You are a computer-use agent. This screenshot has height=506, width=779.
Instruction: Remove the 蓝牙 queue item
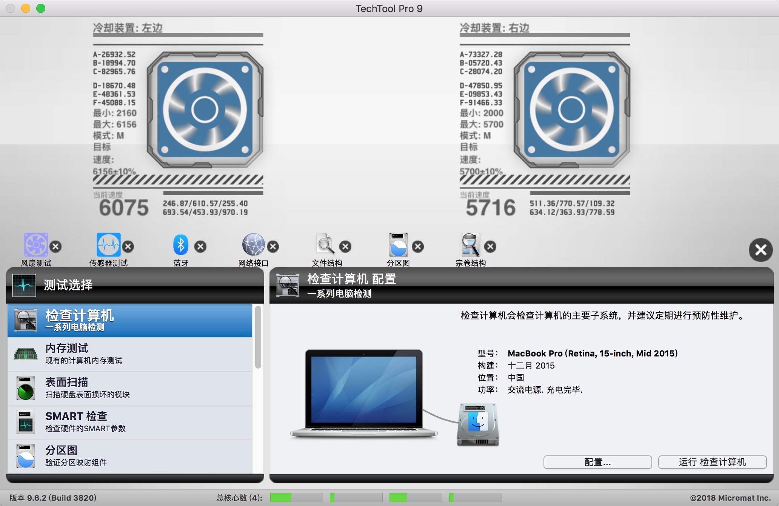tap(200, 247)
